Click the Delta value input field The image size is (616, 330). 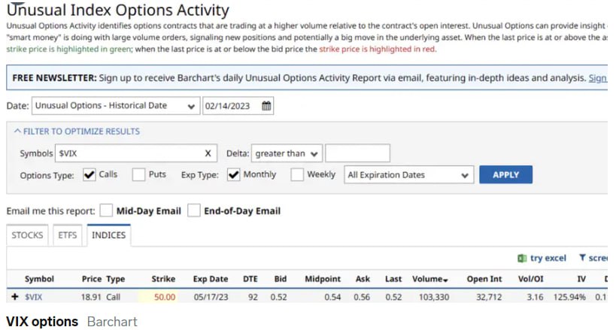pyautogui.click(x=357, y=153)
